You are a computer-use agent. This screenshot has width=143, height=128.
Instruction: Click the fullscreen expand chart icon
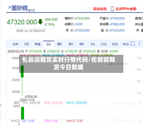[133, 43]
